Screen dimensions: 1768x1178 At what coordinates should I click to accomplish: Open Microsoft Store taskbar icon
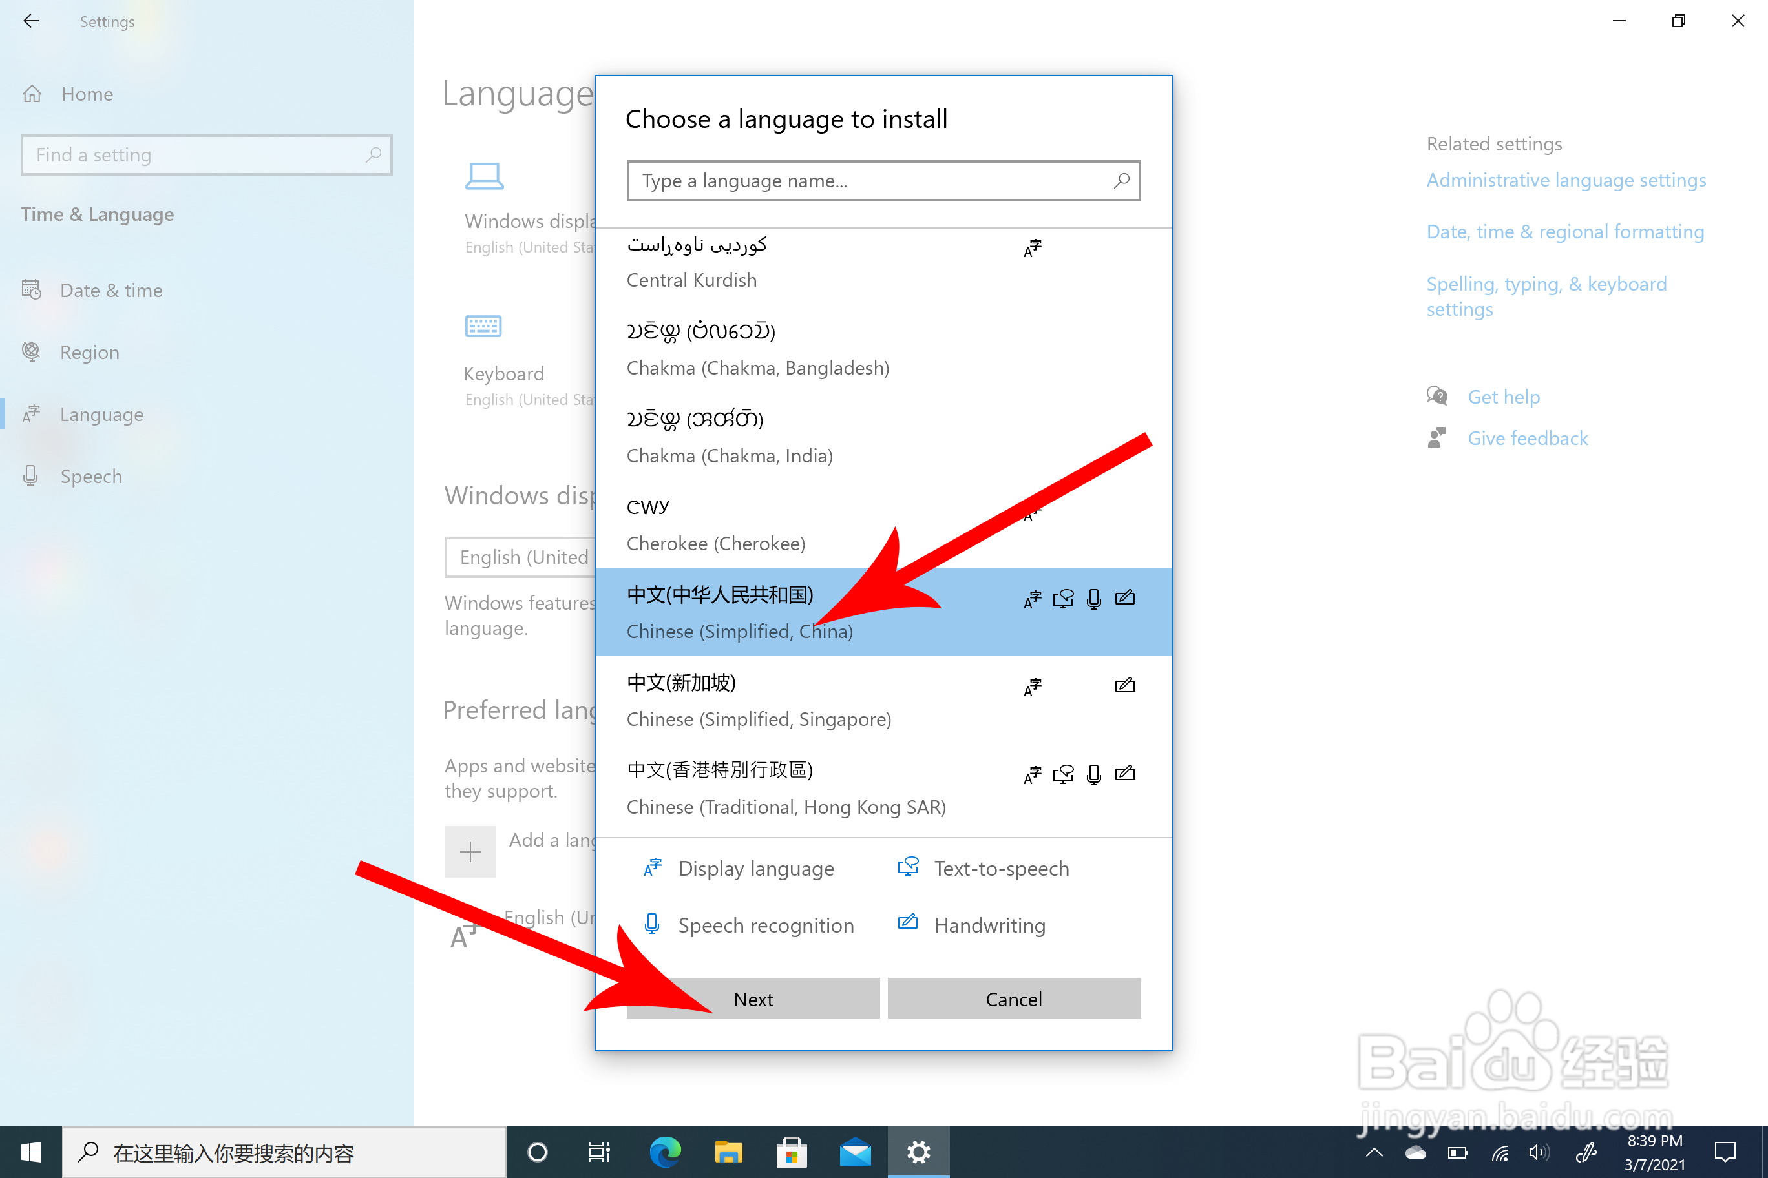792,1152
